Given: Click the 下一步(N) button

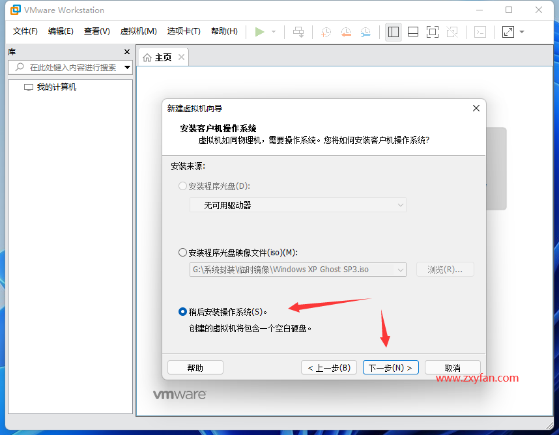Looking at the screenshot, I should 390,367.
